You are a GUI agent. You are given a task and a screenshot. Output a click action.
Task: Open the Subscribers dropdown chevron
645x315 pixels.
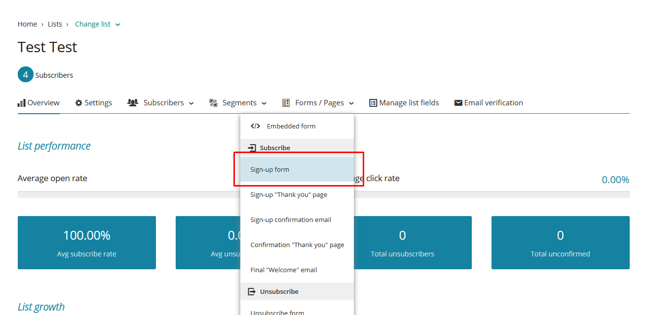tap(191, 103)
